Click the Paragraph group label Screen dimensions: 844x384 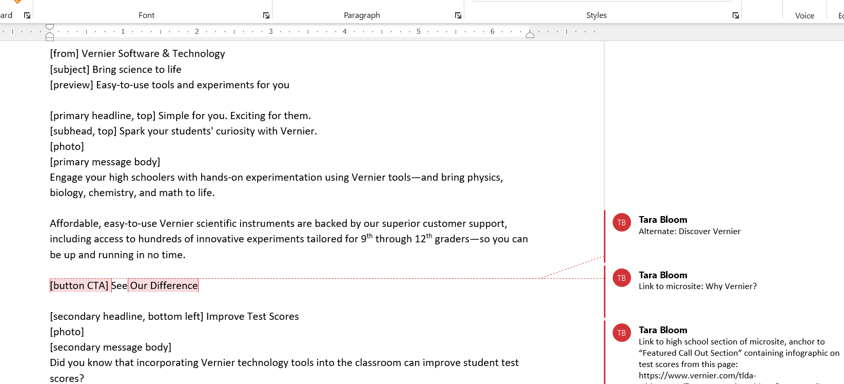(362, 15)
